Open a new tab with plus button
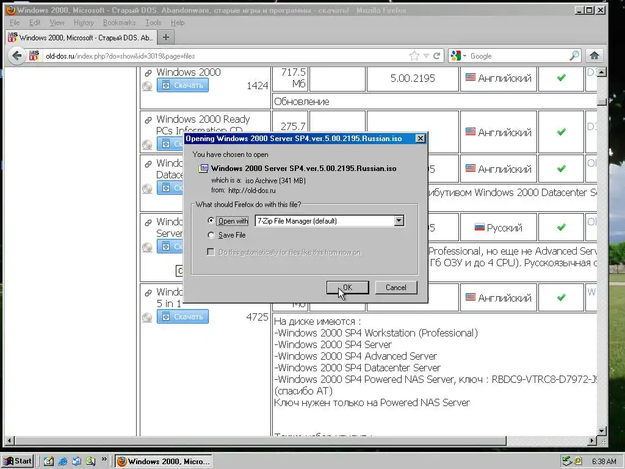Viewport: 625px width, 469px height. 166,37
